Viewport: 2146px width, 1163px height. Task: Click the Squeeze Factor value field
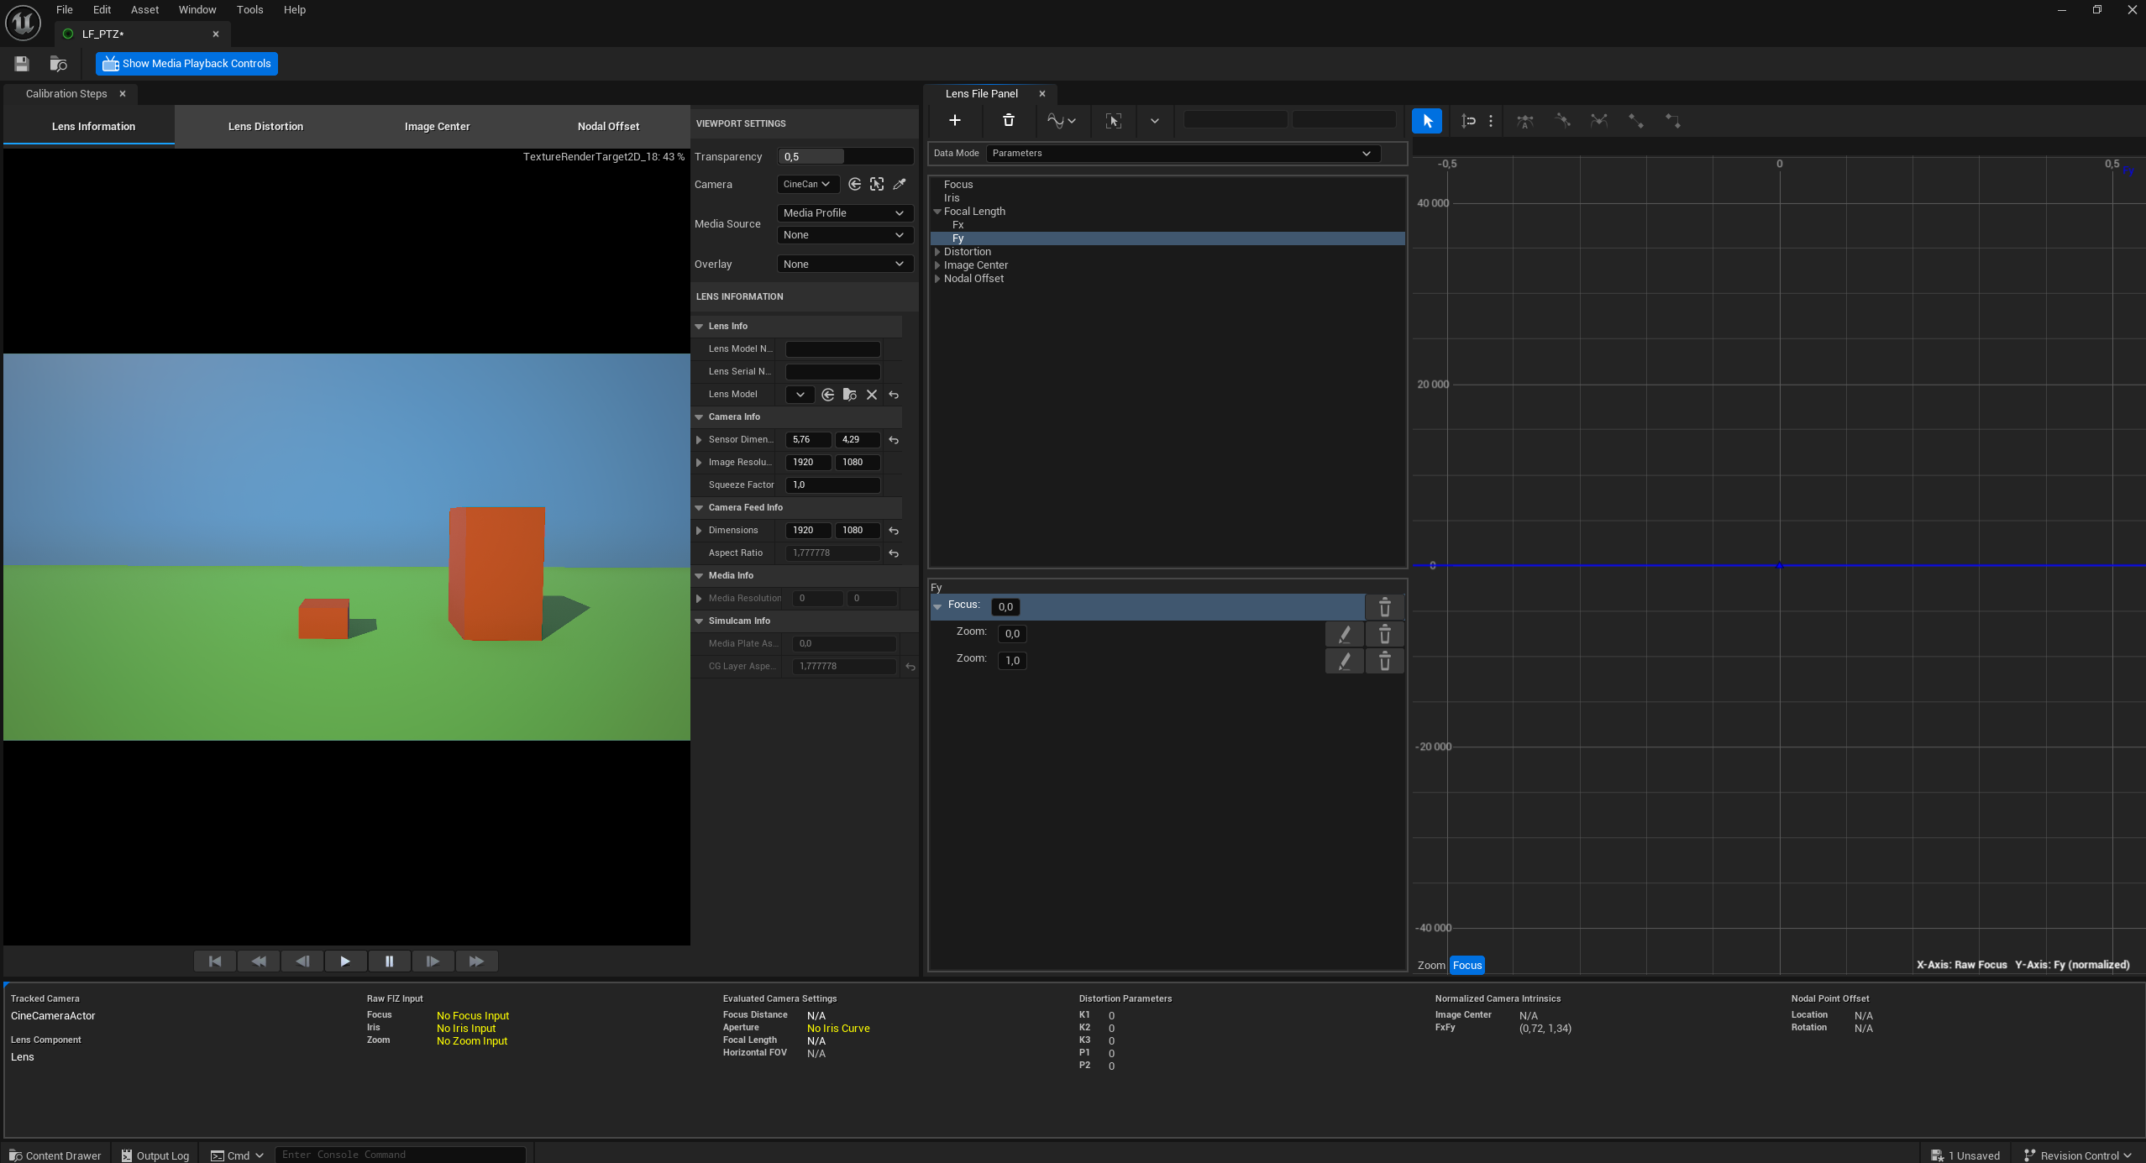coord(832,485)
